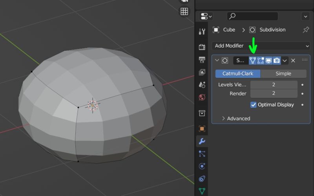This screenshot has width=314, height=196.
Task: Open the properties options dropdown
Action: coord(306,16)
